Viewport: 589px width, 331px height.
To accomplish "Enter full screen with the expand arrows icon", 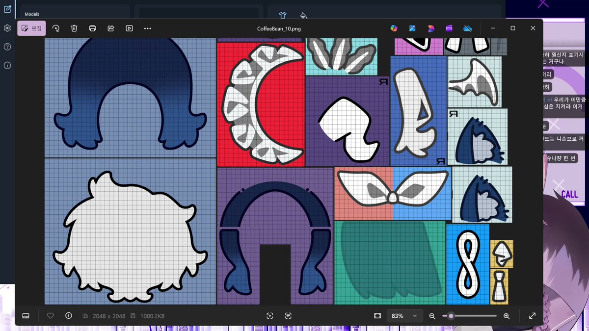I will 532,316.
